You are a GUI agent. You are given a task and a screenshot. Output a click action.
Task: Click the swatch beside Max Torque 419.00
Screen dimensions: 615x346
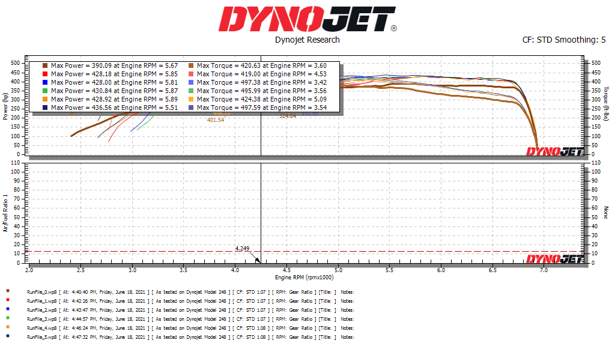click(191, 74)
